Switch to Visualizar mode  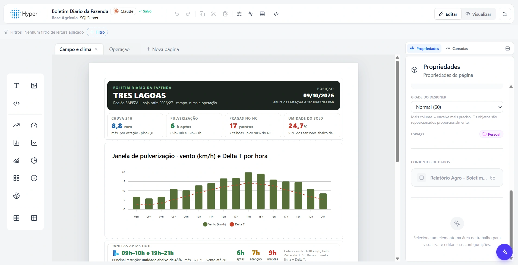[x=478, y=14]
